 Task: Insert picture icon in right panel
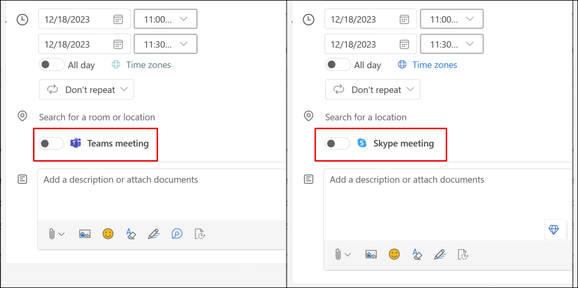pos(371,255)
